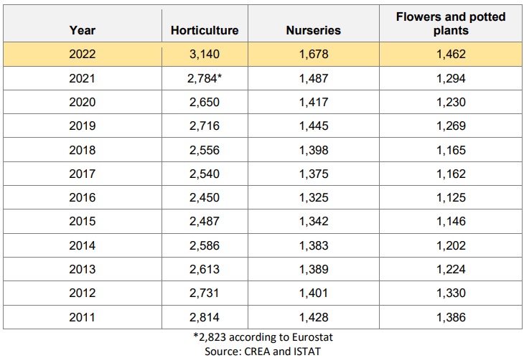Click the 2,784* horticulture cell
The height and width of the screenshot is (358, 524).
click(x=205, y=78)
